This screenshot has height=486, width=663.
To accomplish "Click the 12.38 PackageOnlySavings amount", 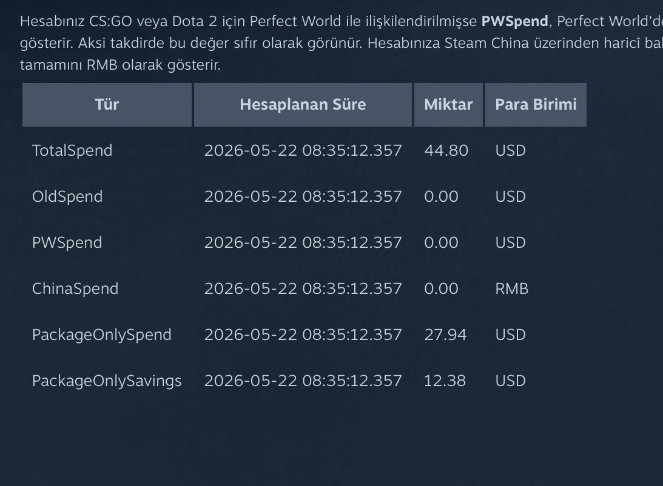I will tap(445, 381).
